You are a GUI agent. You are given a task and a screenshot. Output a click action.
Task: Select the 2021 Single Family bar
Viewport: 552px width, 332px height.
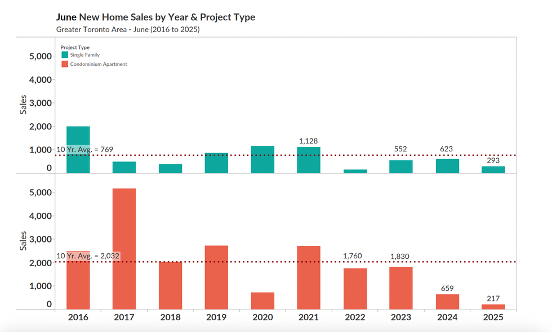click(x=309, y=160)
